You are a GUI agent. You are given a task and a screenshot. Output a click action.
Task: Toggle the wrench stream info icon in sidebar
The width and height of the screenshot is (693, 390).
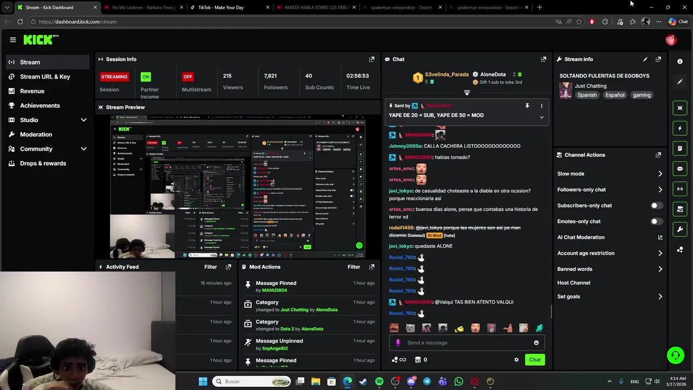680,229
